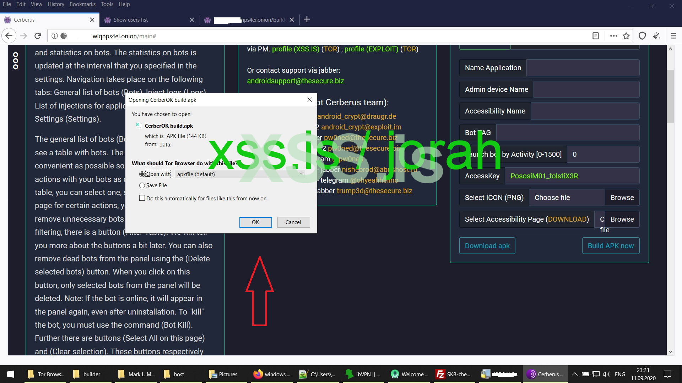Click the Build APK now button

[611, 245]
